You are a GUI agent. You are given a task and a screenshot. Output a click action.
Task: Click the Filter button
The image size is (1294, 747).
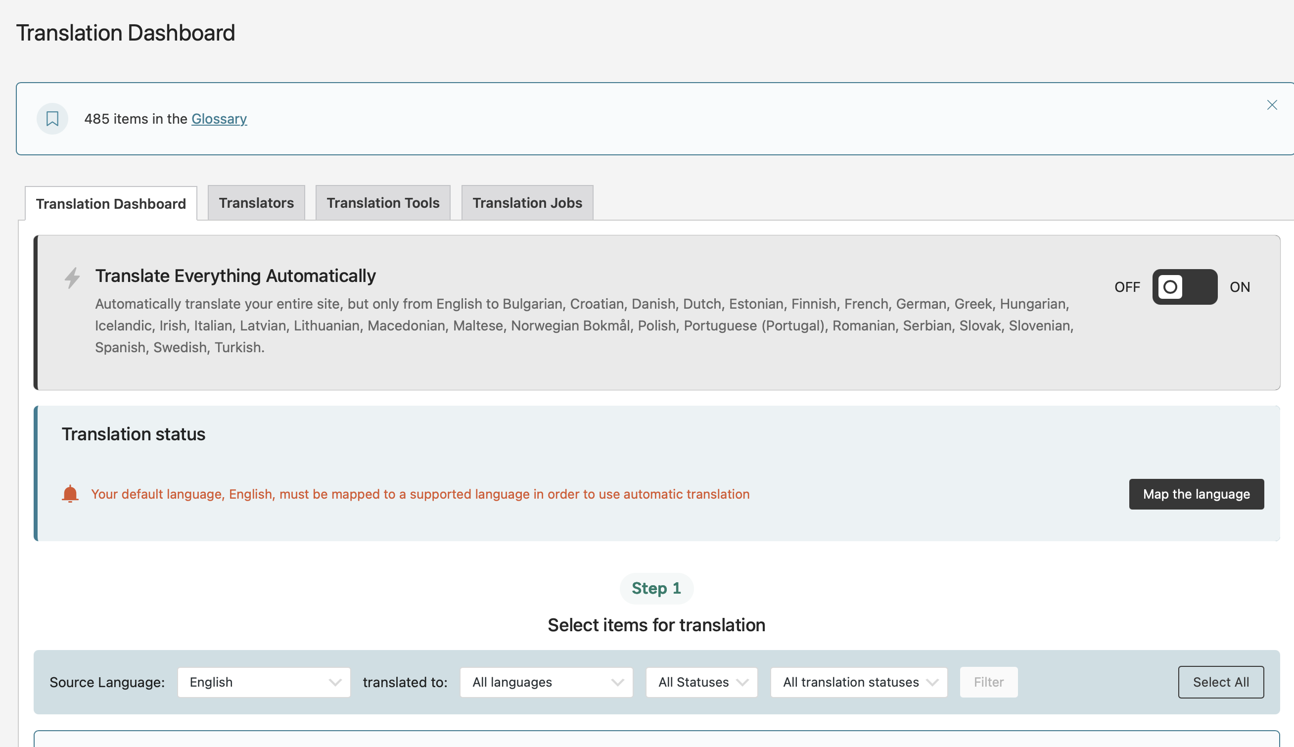point(988,682)
